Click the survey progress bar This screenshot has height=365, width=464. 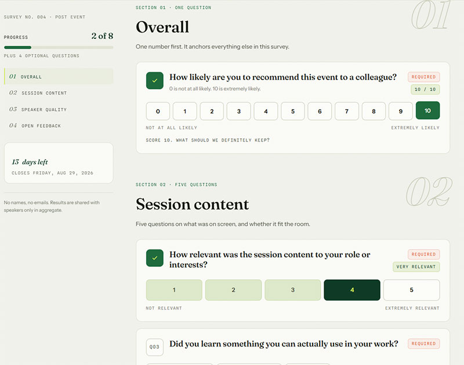click(59, 48)
